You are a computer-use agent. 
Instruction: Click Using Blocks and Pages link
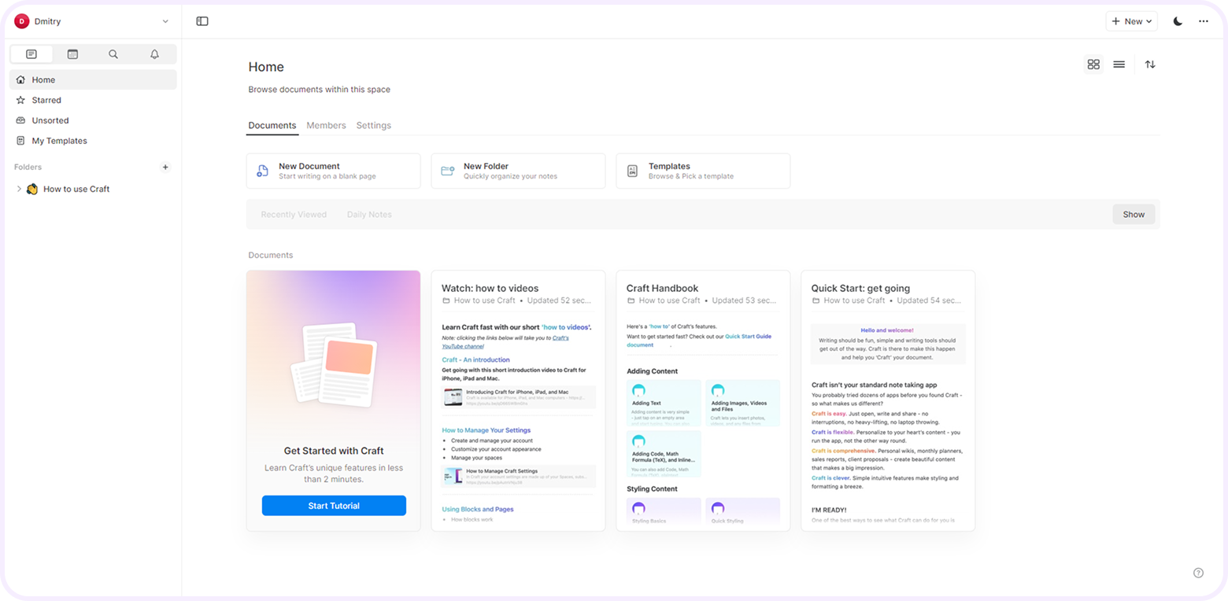478,509
